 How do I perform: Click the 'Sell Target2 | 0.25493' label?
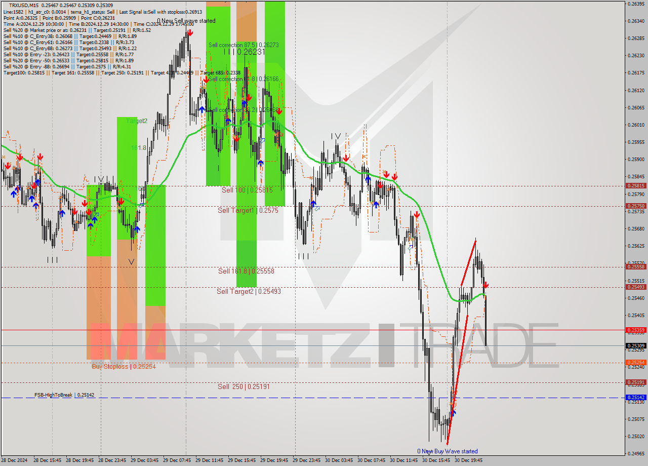[249, 291]
